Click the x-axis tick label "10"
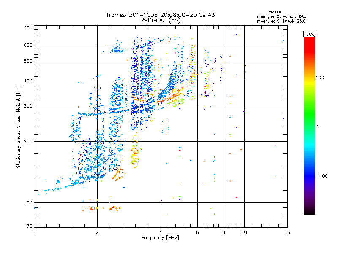 pos(244,232)
